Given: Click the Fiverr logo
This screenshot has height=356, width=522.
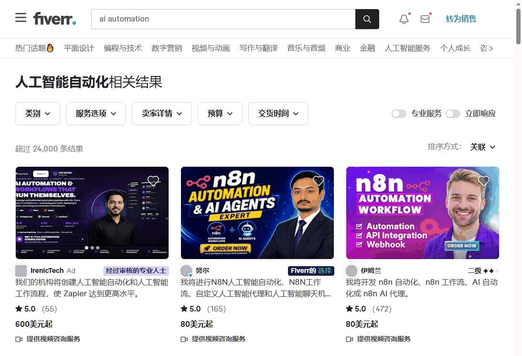Looking at the screenshot, I should pyautogui.click(x=54, y=19).
